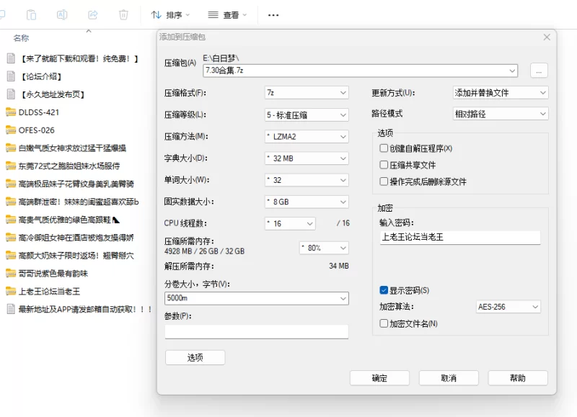Click the 取消 button

(x=449, y=378)
